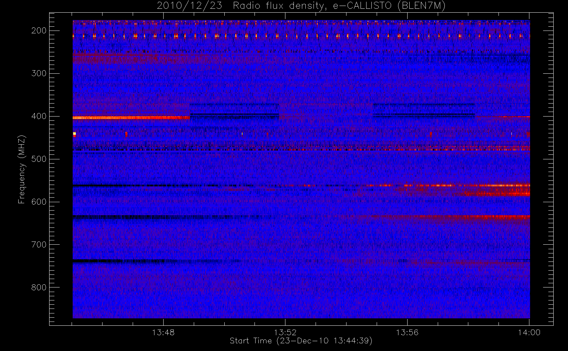Viewport: 568px width, 351px height.
Task: Click the plot title '2010/12/23 Radio flux density'
Action: point(301,6)
